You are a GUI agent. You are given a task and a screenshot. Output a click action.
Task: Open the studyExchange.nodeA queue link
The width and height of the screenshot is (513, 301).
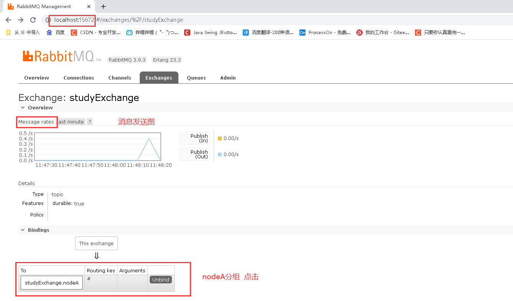tap(52, 283)
